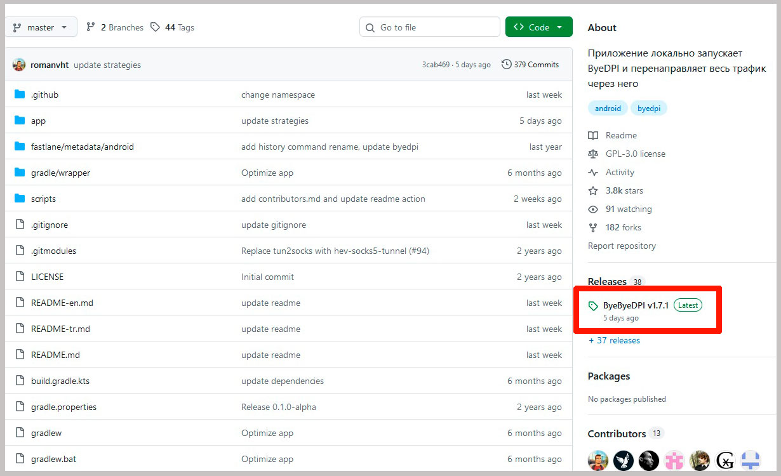Screen dimensions: 781x476
Task: Open the 379 Commits history
Action: [530, 65]
